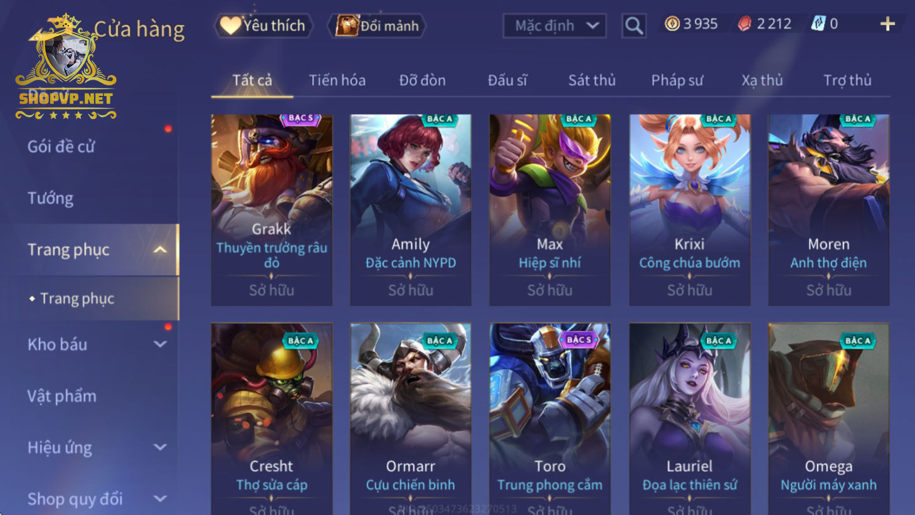Expand the Hiệu ứng sidebar section
This screenshot has height=515, width=915.
pos(160,447)
